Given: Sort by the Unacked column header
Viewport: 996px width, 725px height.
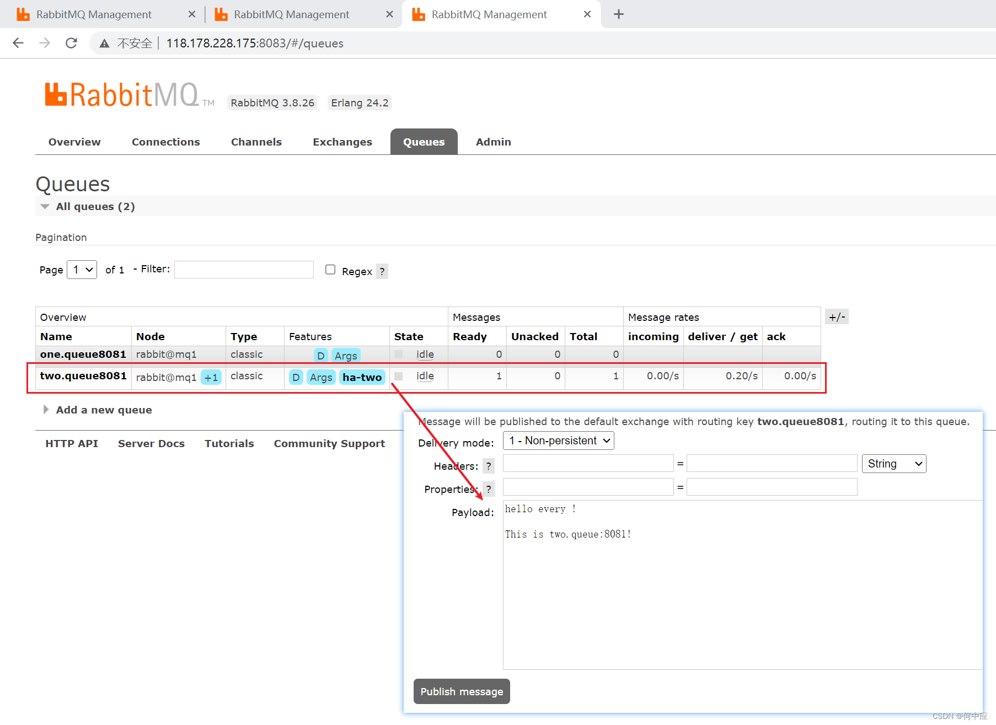Looking at the screenshot, I should [535, 336].
